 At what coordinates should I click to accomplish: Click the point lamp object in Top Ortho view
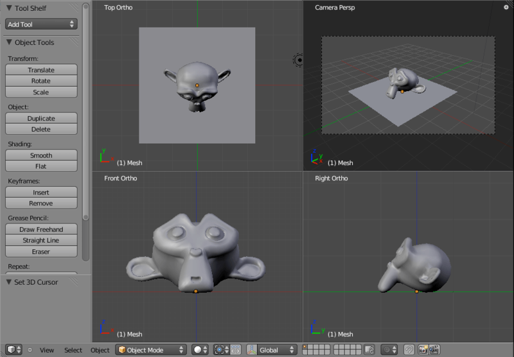[x=299, y=60]
